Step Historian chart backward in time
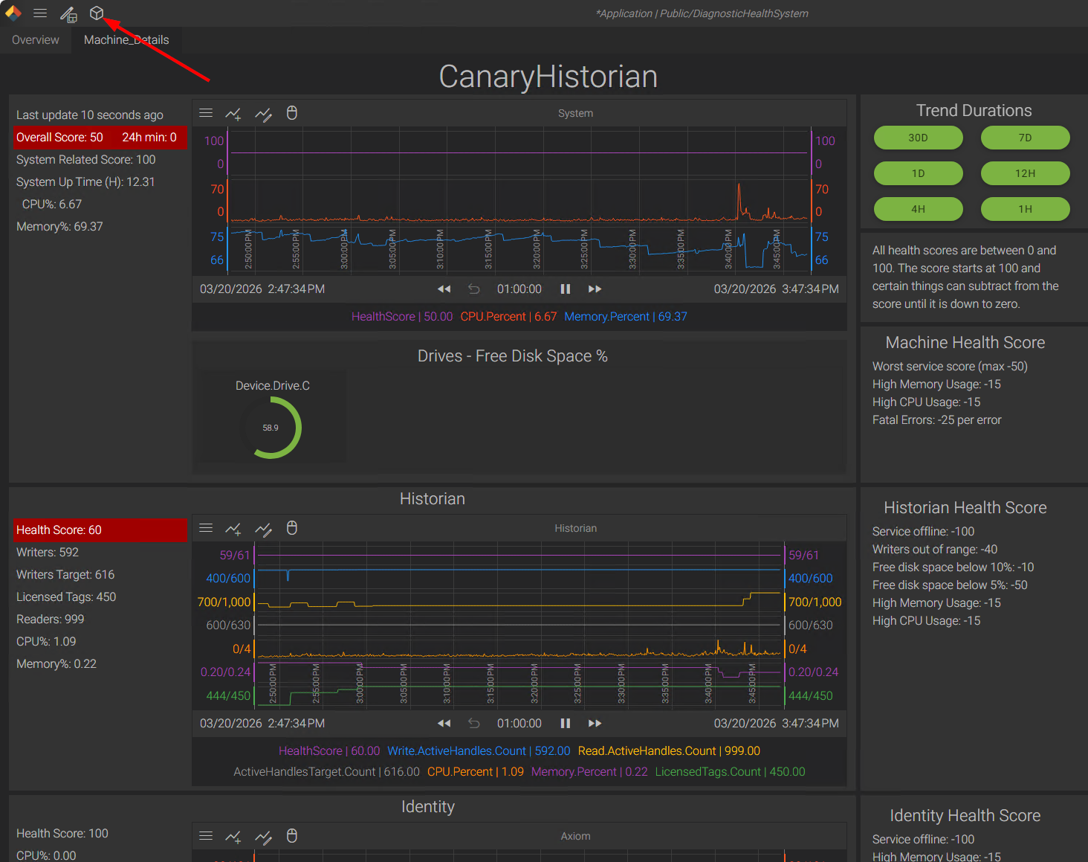The width and height of the screenshot is (1088, 862). point(444,724)
